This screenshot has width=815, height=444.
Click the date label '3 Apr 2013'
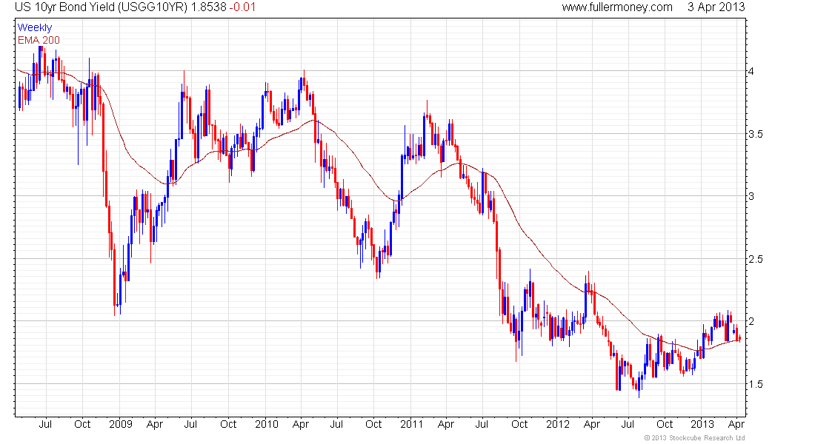tap(716, 7)
